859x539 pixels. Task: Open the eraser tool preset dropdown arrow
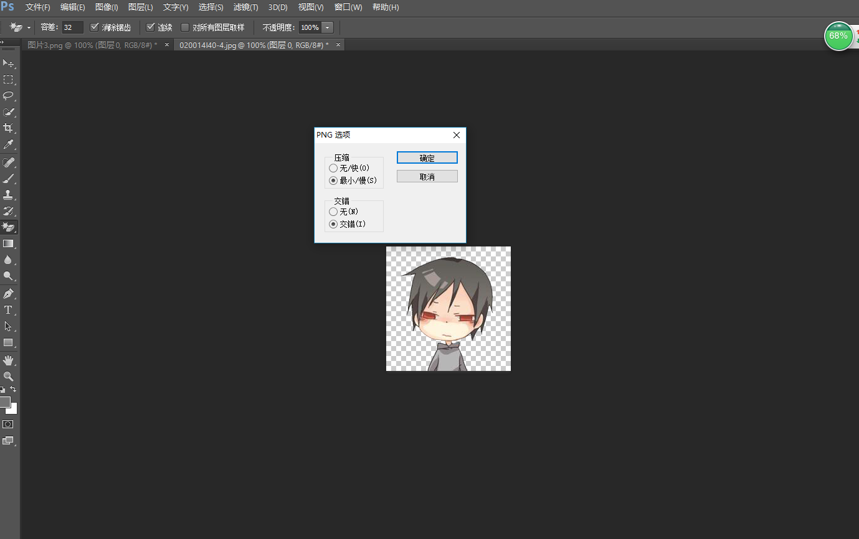click(27, 27)
